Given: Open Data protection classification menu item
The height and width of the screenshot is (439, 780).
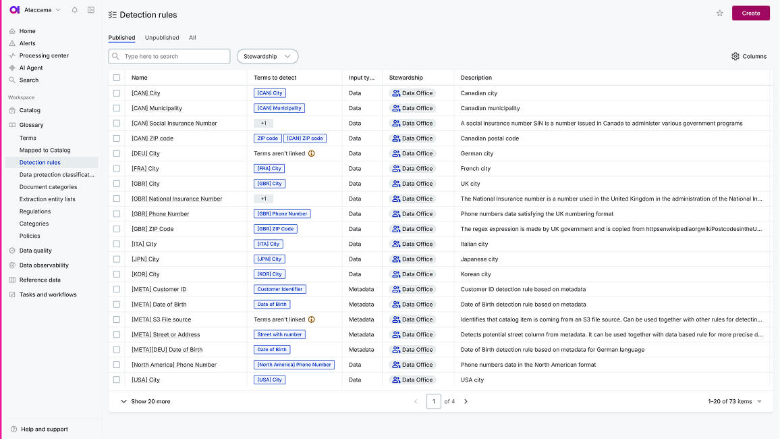Looking at the screenshot, I should click(57, 175).
